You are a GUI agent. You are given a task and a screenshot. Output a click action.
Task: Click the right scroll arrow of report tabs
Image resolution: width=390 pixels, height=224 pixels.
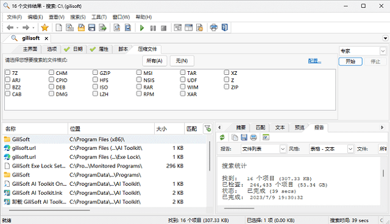382,127
